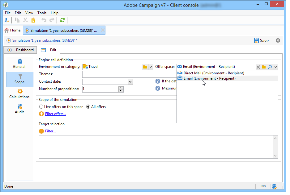
Task: Click the Adobe Campaign logo in title bar
Action: click(6, 5)
